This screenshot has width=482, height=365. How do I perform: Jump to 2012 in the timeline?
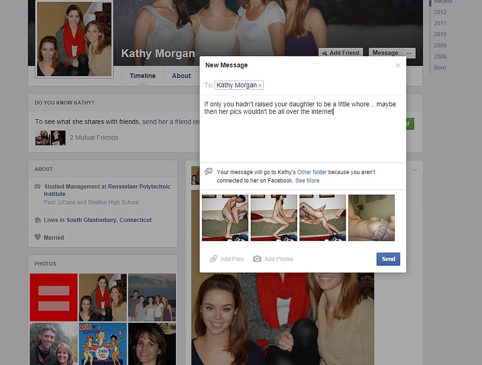tap(440, 12)
